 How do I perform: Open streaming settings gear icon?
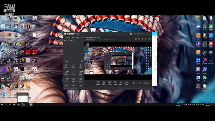[x=140, y=83]
